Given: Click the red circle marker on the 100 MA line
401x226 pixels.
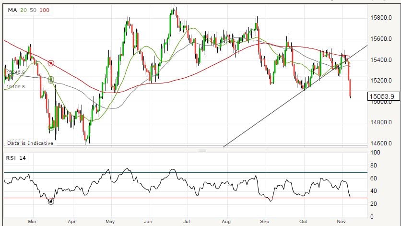Looking at the screenshot, I should coord(51,63).
